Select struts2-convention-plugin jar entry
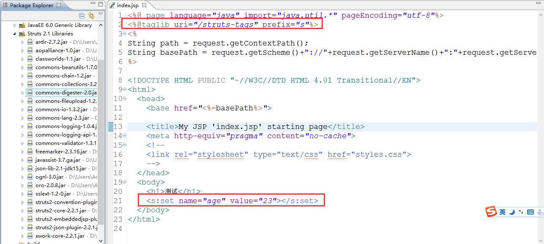The height and width of the screenshot is (244, 544). point(66,202)
